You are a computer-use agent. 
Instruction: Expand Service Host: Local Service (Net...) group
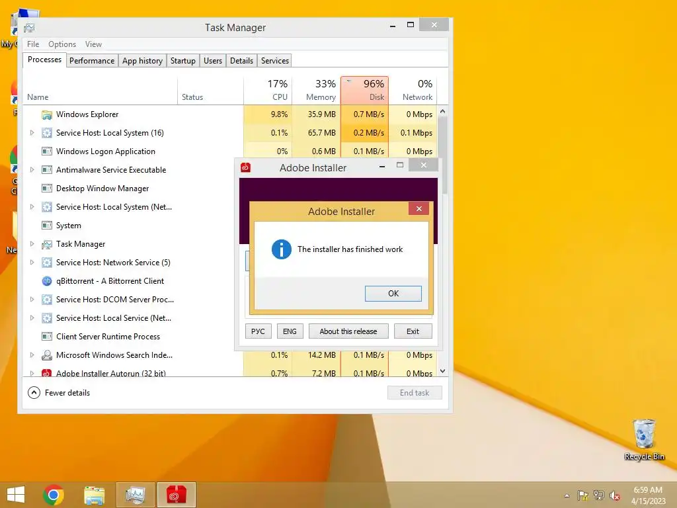point(32,318)
